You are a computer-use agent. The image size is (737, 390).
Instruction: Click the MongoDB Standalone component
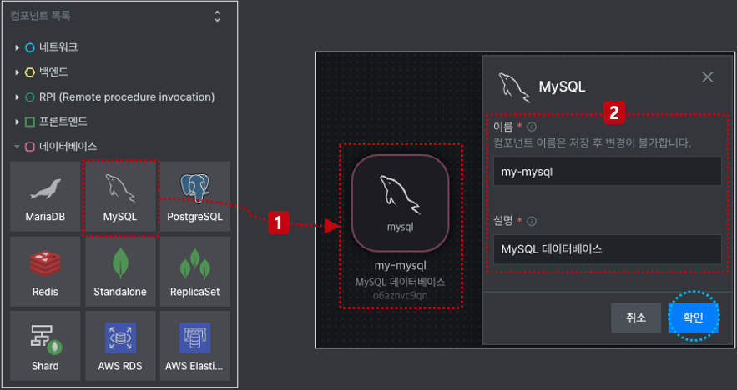[x=120, y=272]
